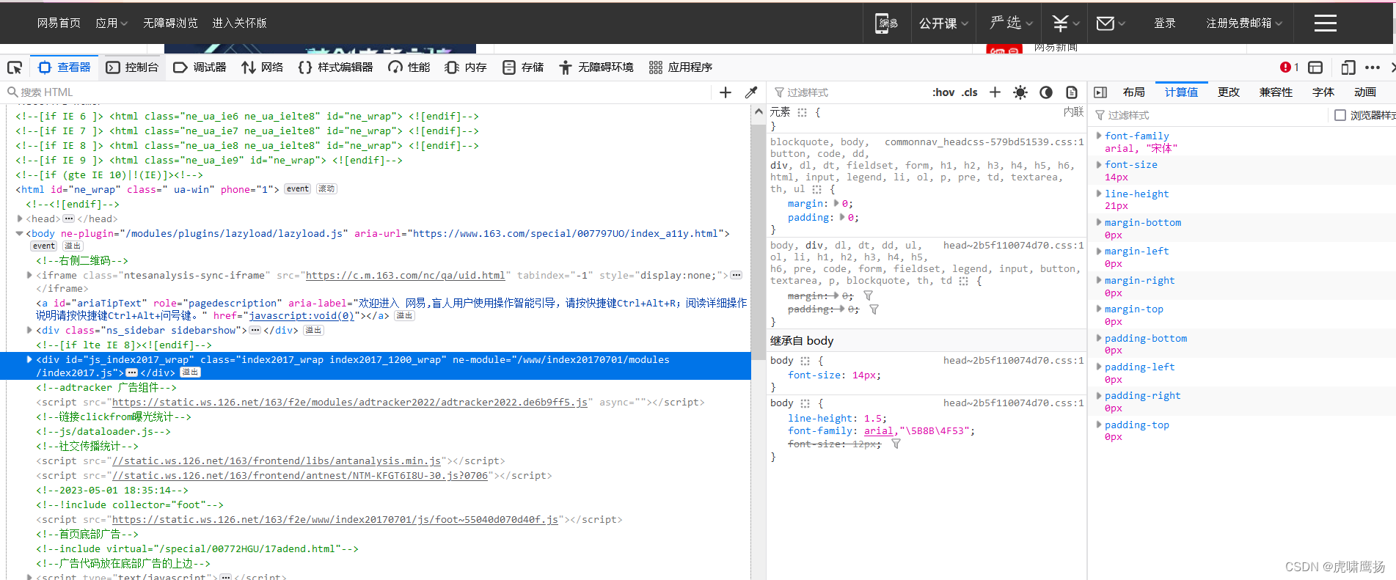Switch to the 布局 layout tab
This screenshot has width=1396, height=580.
click(1133, 92)
